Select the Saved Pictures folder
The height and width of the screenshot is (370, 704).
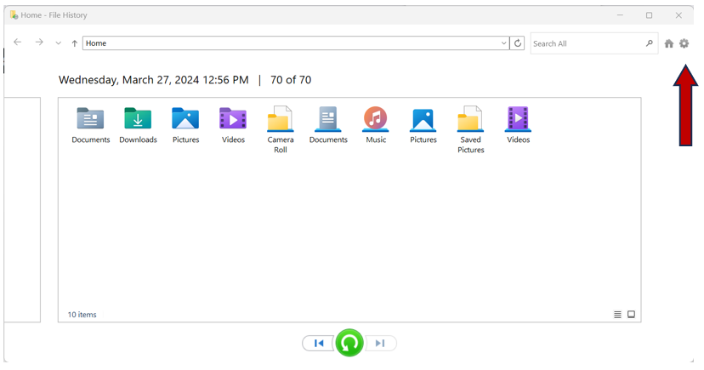coord(470,129)
